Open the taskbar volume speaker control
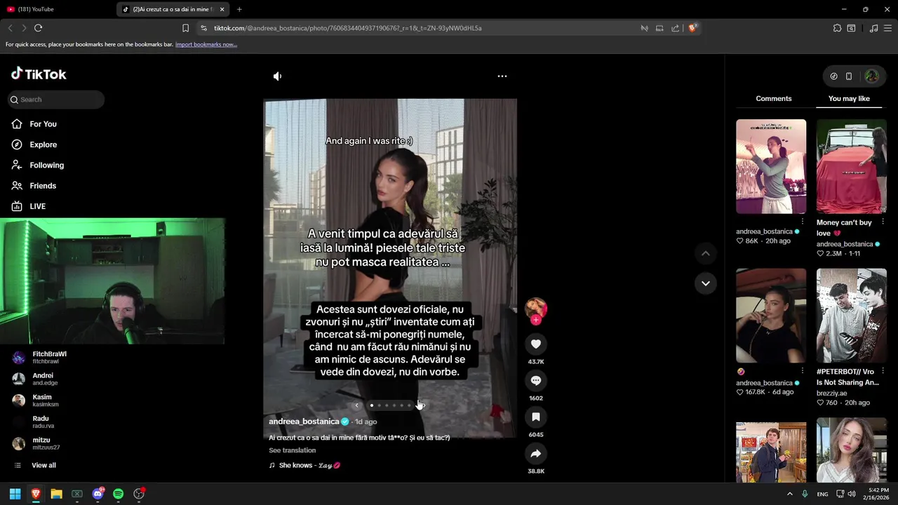Screen dimensions: 898x505 (852, 494)
